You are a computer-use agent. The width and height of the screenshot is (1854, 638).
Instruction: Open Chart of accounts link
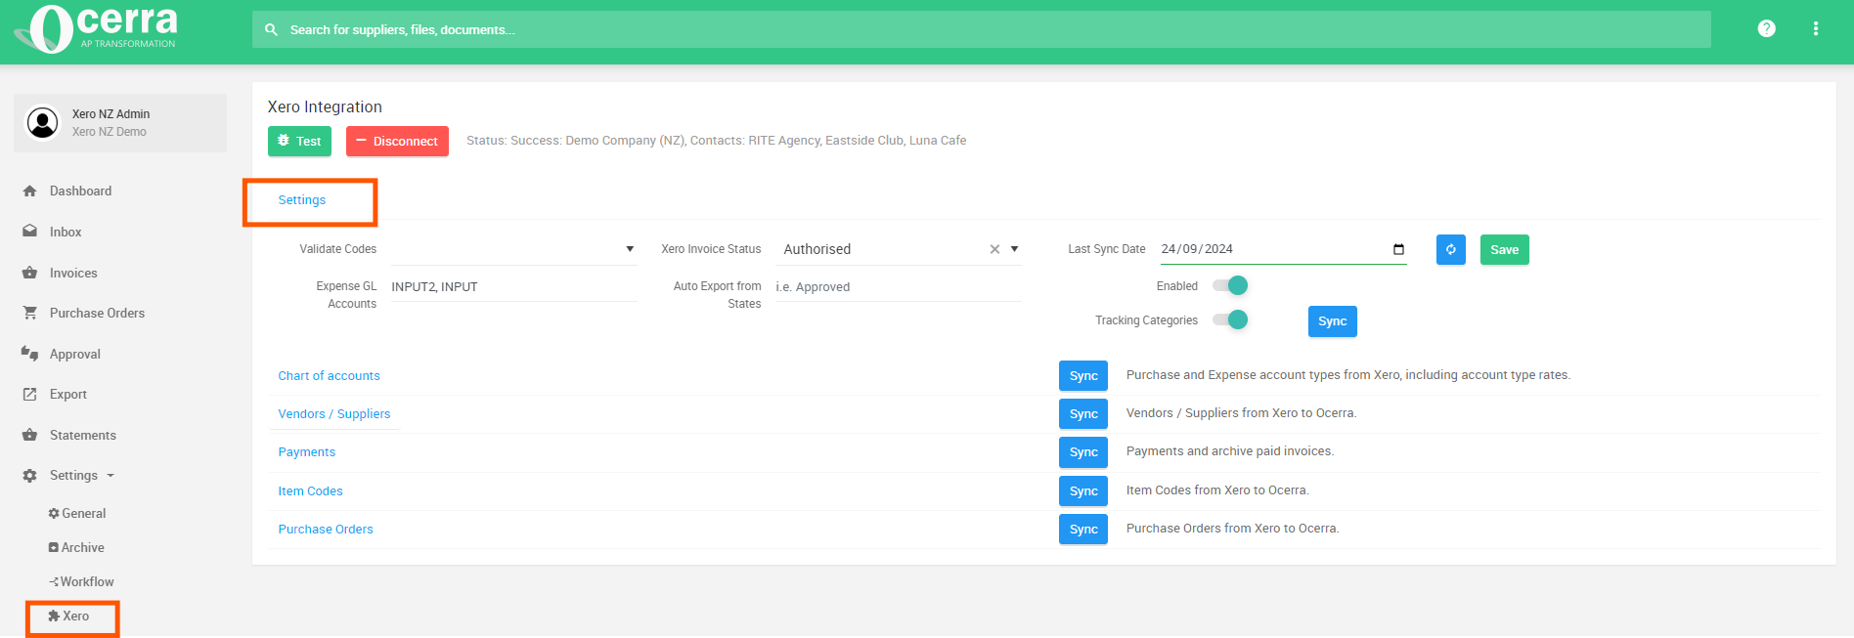pyautogui.click(x=329, y=376)
